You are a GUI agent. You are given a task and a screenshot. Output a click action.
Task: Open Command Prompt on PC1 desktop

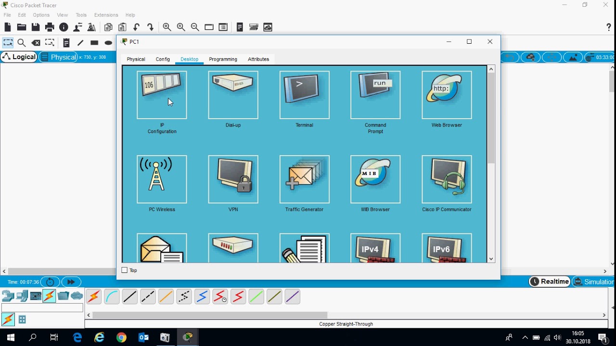[375, 95]
